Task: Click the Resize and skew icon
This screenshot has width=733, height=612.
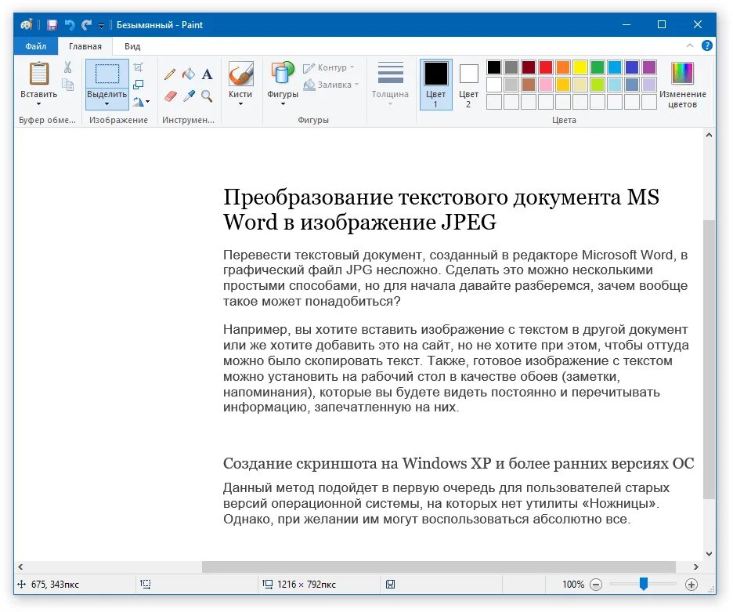Action: 138,85
